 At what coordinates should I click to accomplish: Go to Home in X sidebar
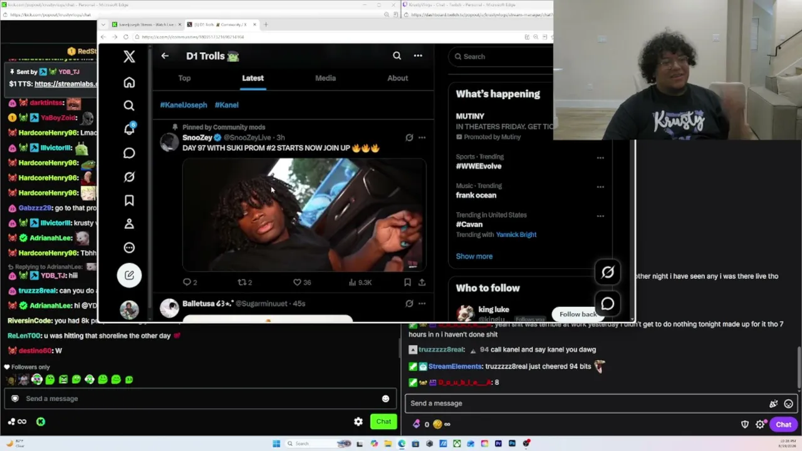pos(129,83)
